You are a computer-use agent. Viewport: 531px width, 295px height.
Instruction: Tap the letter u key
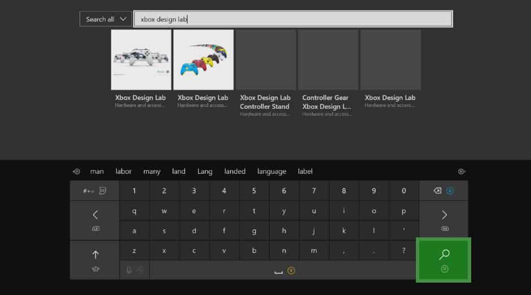coord(314,211)
